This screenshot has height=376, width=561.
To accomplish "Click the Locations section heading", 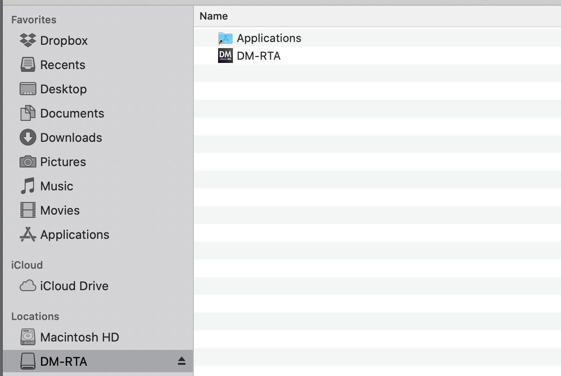I will click(x=35, y=316).
